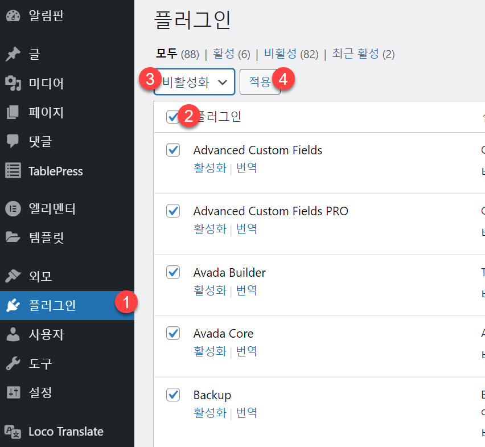Open the 알림판 dashboard gauge icon
The width and height of the screenshot is (485, 447).
point(13,16)
